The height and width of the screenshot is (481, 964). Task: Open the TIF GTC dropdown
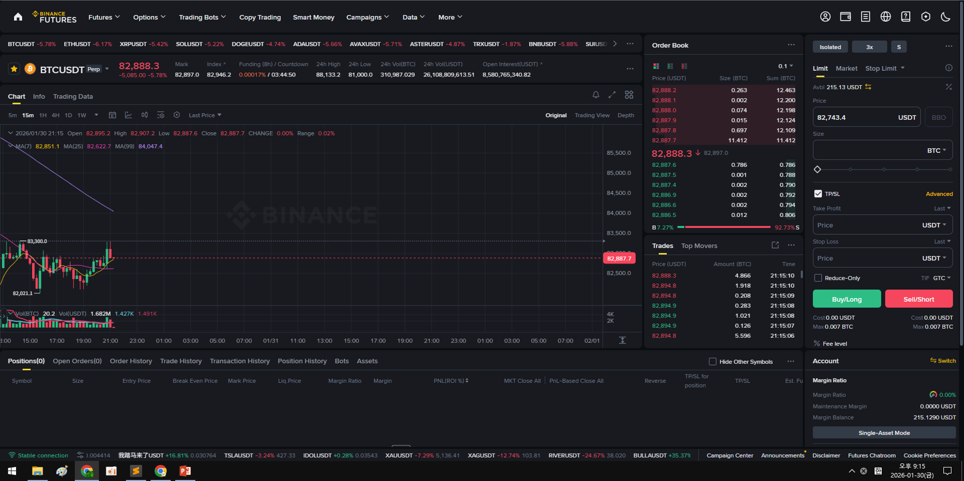[942, 278]
